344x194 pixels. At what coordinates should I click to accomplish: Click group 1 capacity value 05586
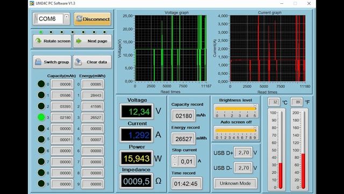tap(62, 95)
